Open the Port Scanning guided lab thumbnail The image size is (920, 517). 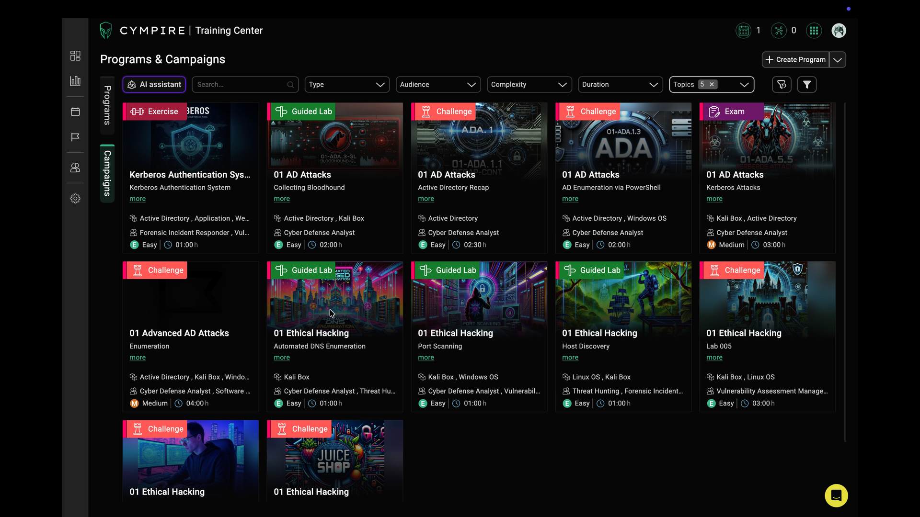pos(479,294)
